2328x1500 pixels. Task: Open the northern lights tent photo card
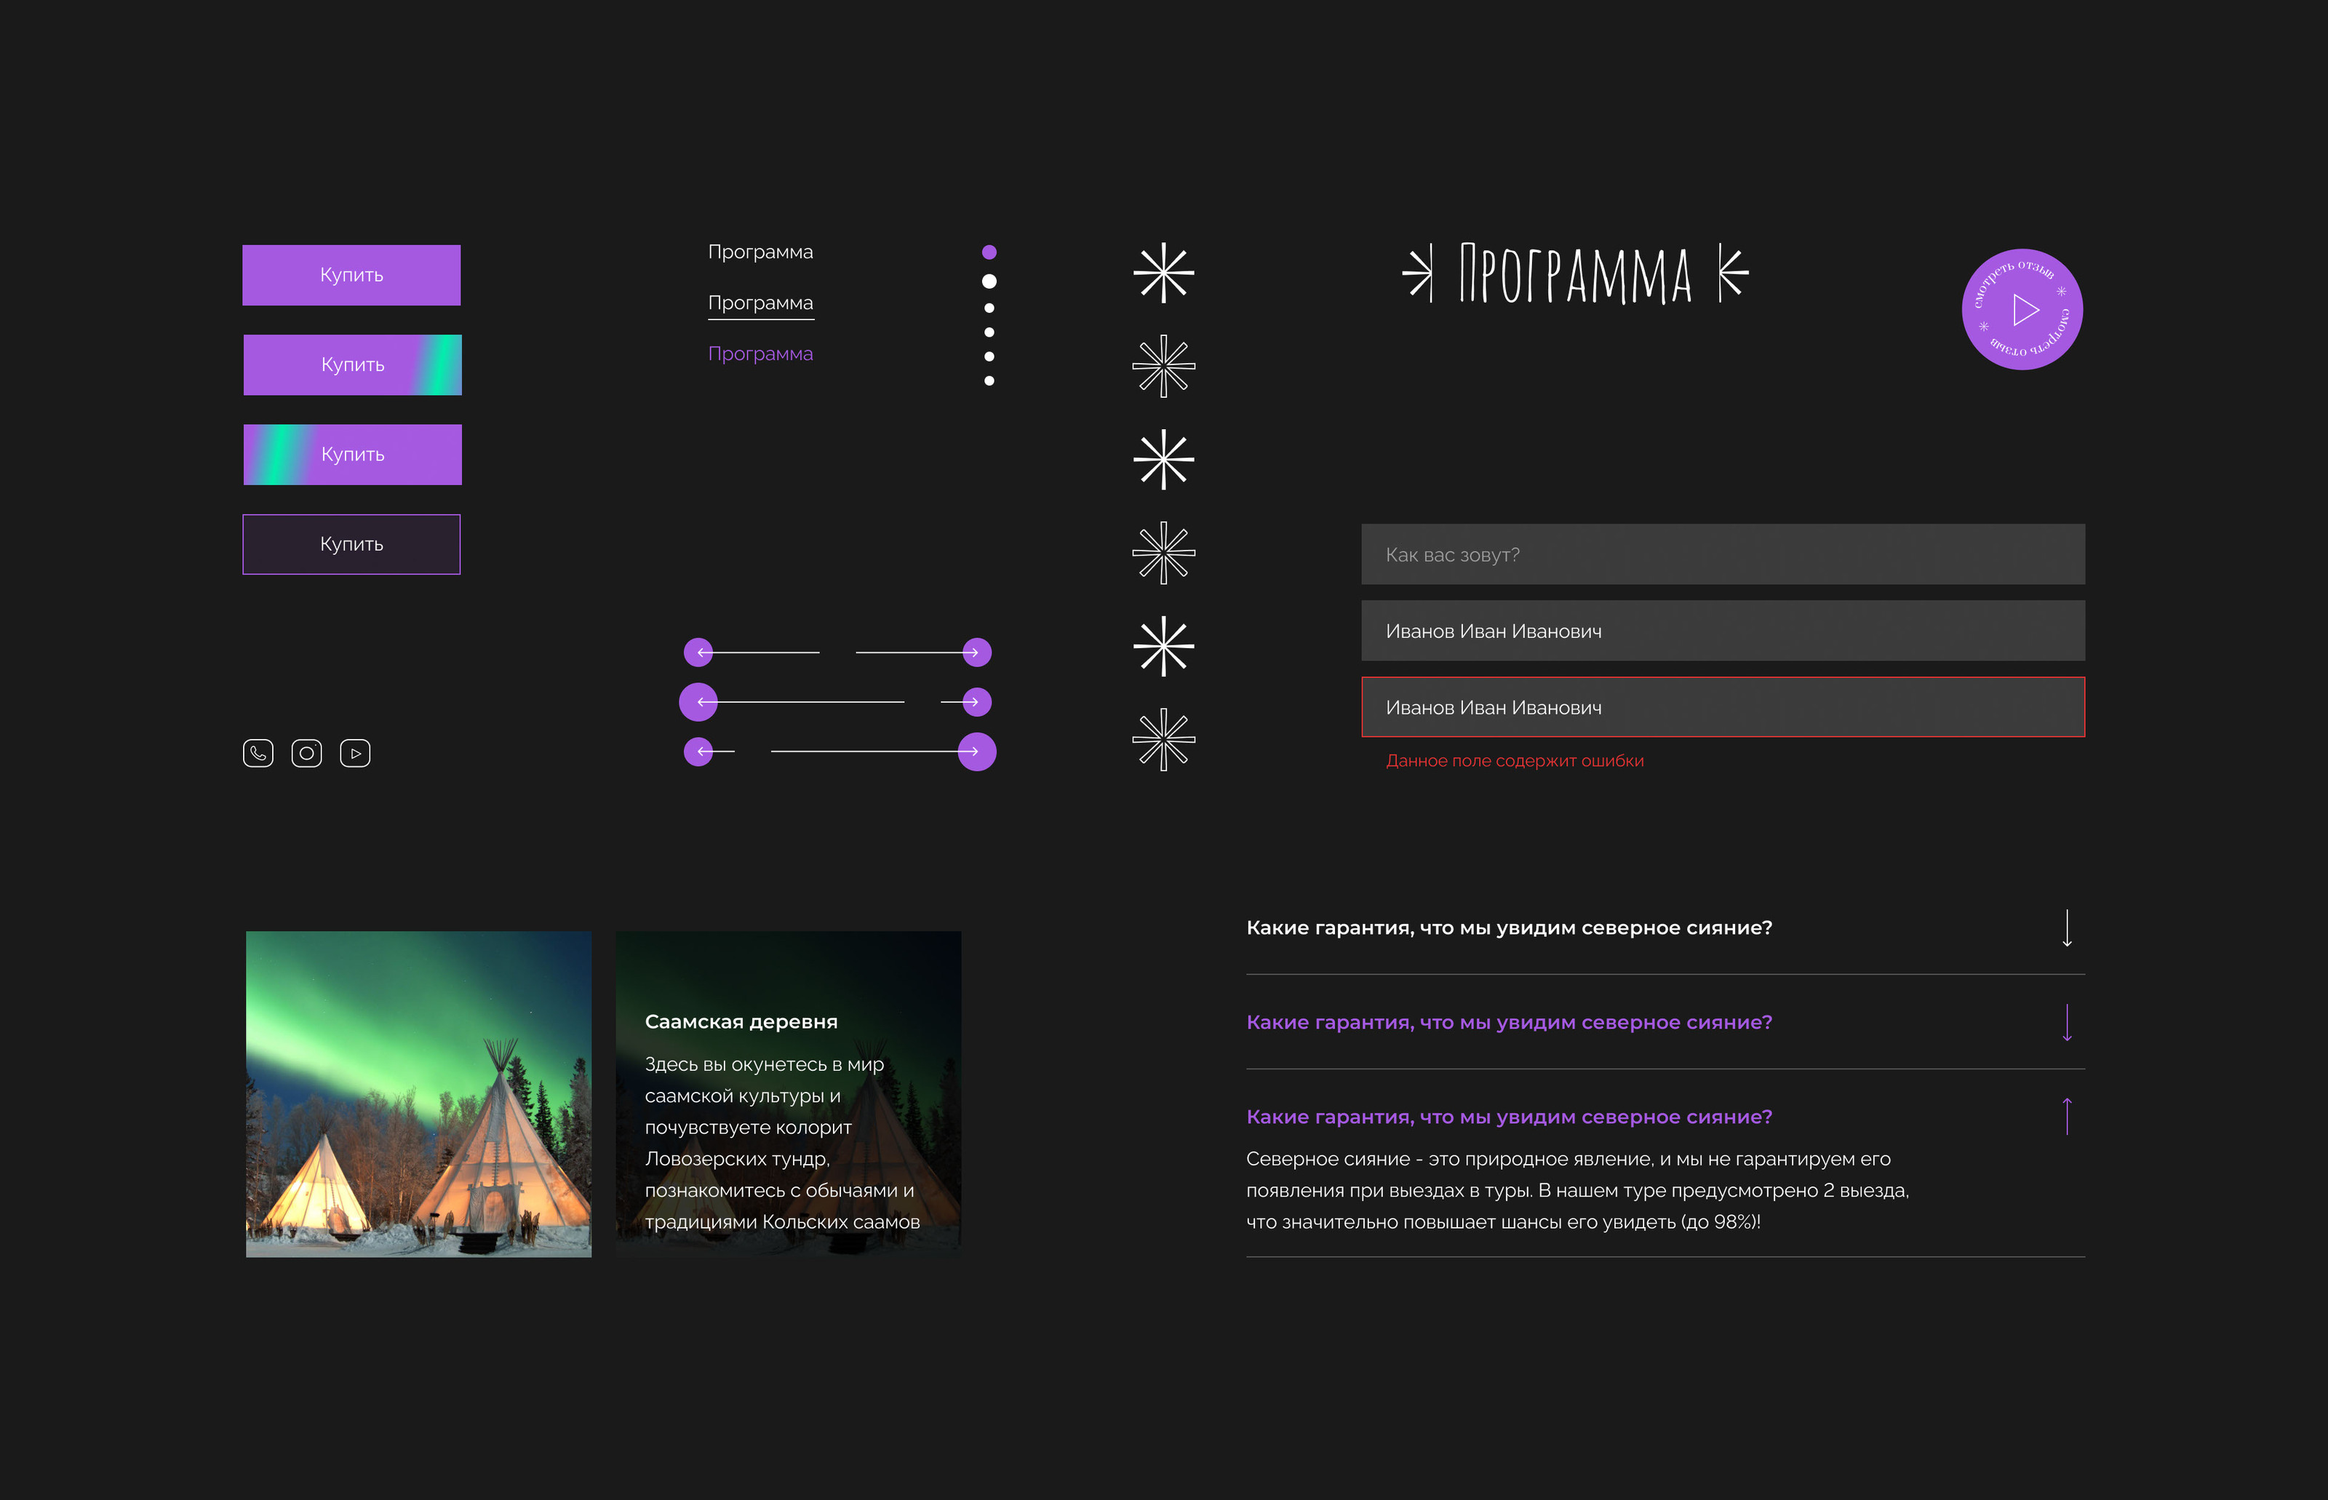pyautogui.click(x=419, y=1094)
